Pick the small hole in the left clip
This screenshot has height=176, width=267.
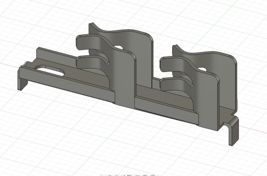click(119, 47)
